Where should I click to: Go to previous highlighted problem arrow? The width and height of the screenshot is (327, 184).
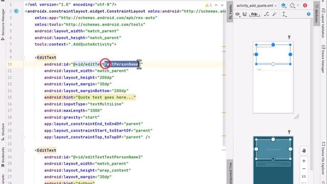(x=216, y=5)
